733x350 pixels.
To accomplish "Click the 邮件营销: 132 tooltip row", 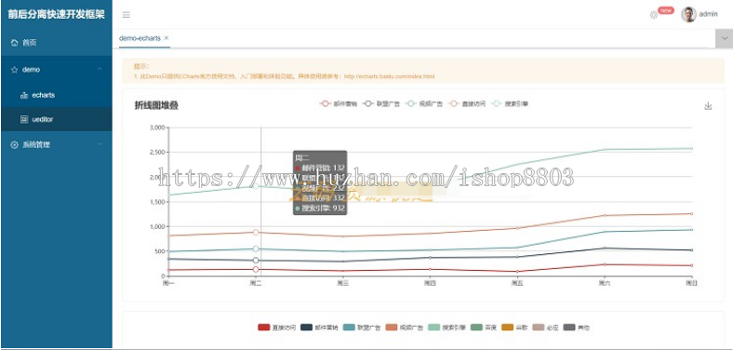I will [x=320, y=168].
